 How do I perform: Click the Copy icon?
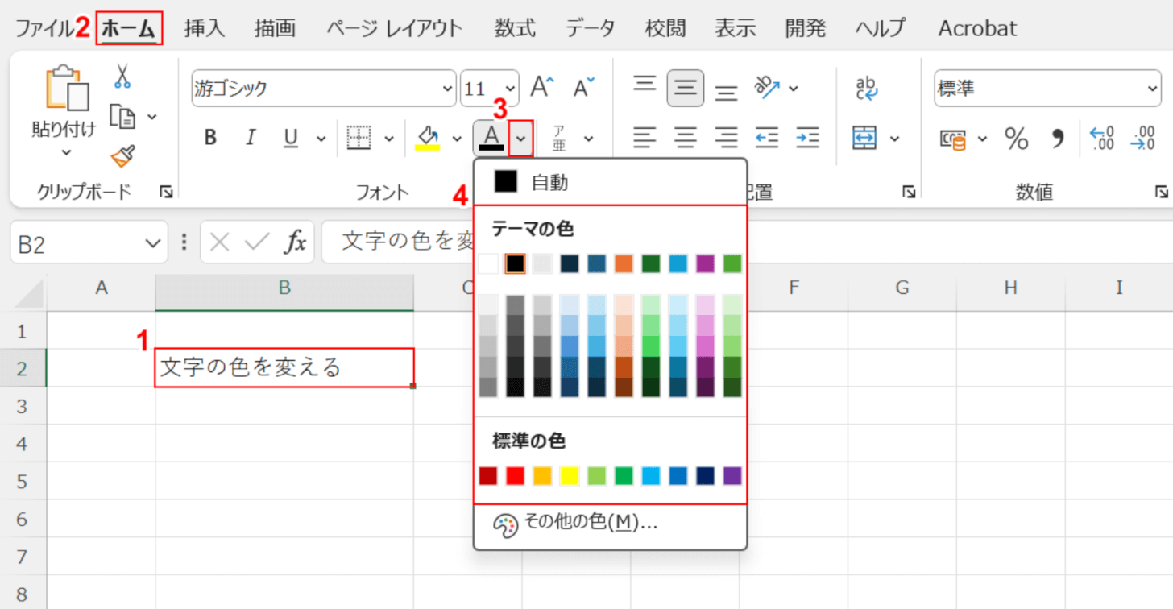122,117
